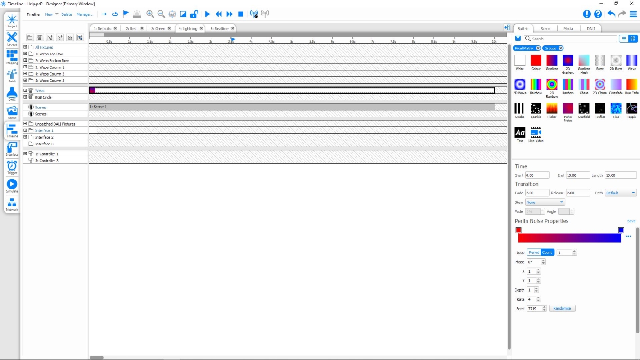
Task: Open the help question mark icon
Action: [x=598, y=14]
